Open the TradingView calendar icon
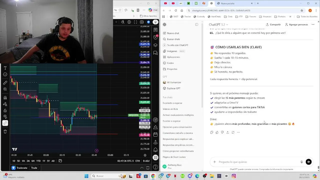Image resolution: width=320 pixels, height=180 pixels. 155,134
